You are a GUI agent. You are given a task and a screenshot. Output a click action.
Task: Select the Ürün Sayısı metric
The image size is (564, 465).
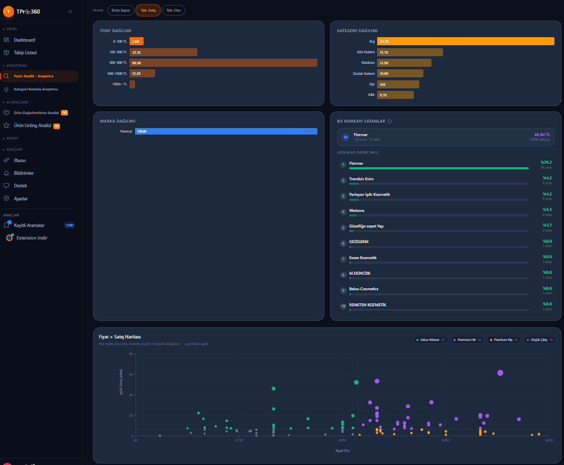click(121, 11)
